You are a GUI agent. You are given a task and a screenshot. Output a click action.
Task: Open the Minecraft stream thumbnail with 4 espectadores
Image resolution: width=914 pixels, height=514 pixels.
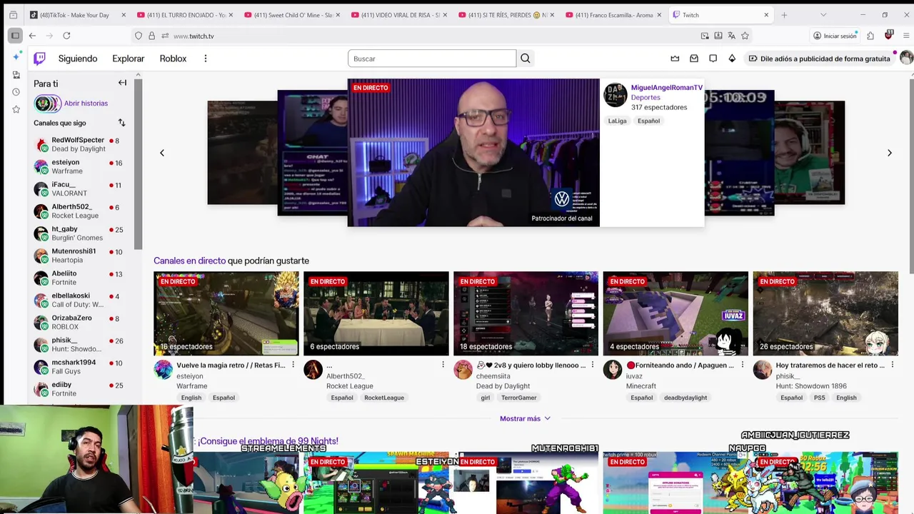point(676,313)
